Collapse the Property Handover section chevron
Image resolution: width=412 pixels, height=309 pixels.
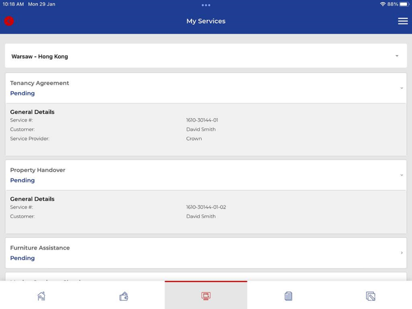pos(401,175)
